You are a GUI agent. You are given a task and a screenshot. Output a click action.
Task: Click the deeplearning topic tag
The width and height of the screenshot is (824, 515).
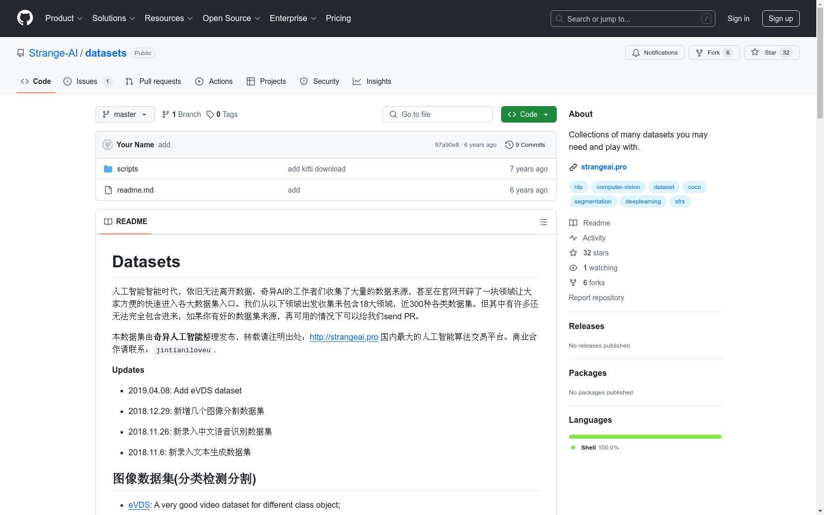643,201
